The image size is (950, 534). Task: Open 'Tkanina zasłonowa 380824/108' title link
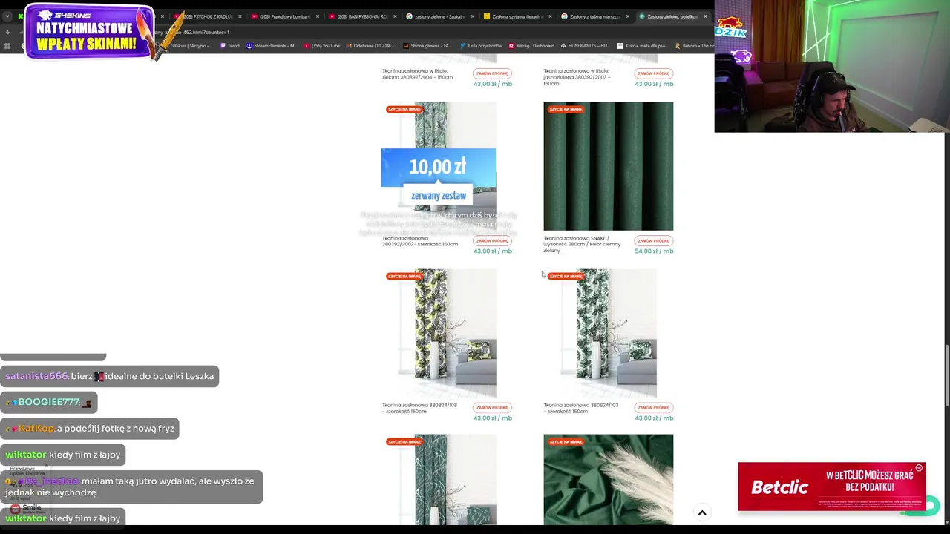tap(419, 408)
